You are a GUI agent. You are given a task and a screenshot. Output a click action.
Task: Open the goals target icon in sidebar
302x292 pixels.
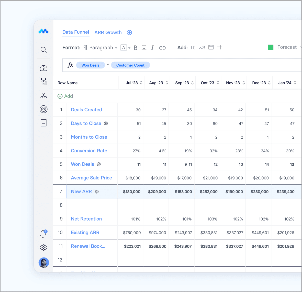(x=43, y=109)
